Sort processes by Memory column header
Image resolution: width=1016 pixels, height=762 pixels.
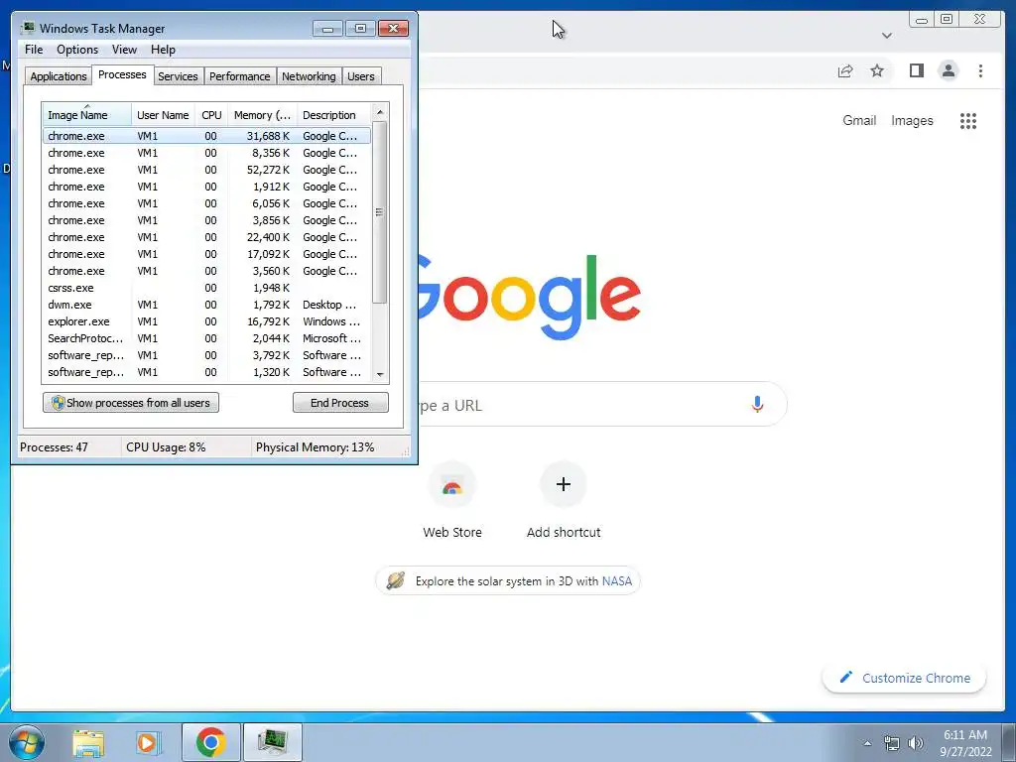click(x=262, y=115)
